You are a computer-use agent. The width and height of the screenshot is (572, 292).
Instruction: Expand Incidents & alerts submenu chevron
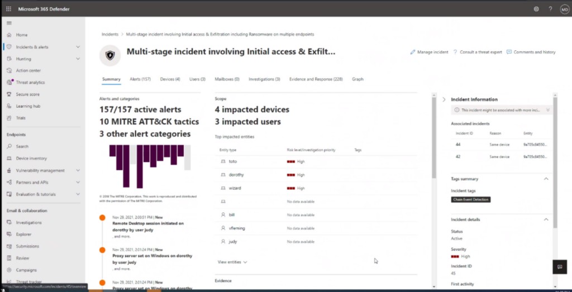pos(78,47)
